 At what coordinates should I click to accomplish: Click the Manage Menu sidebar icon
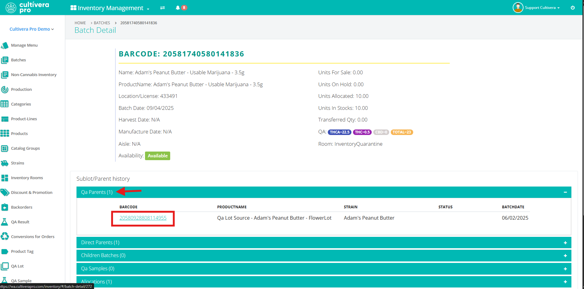(x=5, y=45)
